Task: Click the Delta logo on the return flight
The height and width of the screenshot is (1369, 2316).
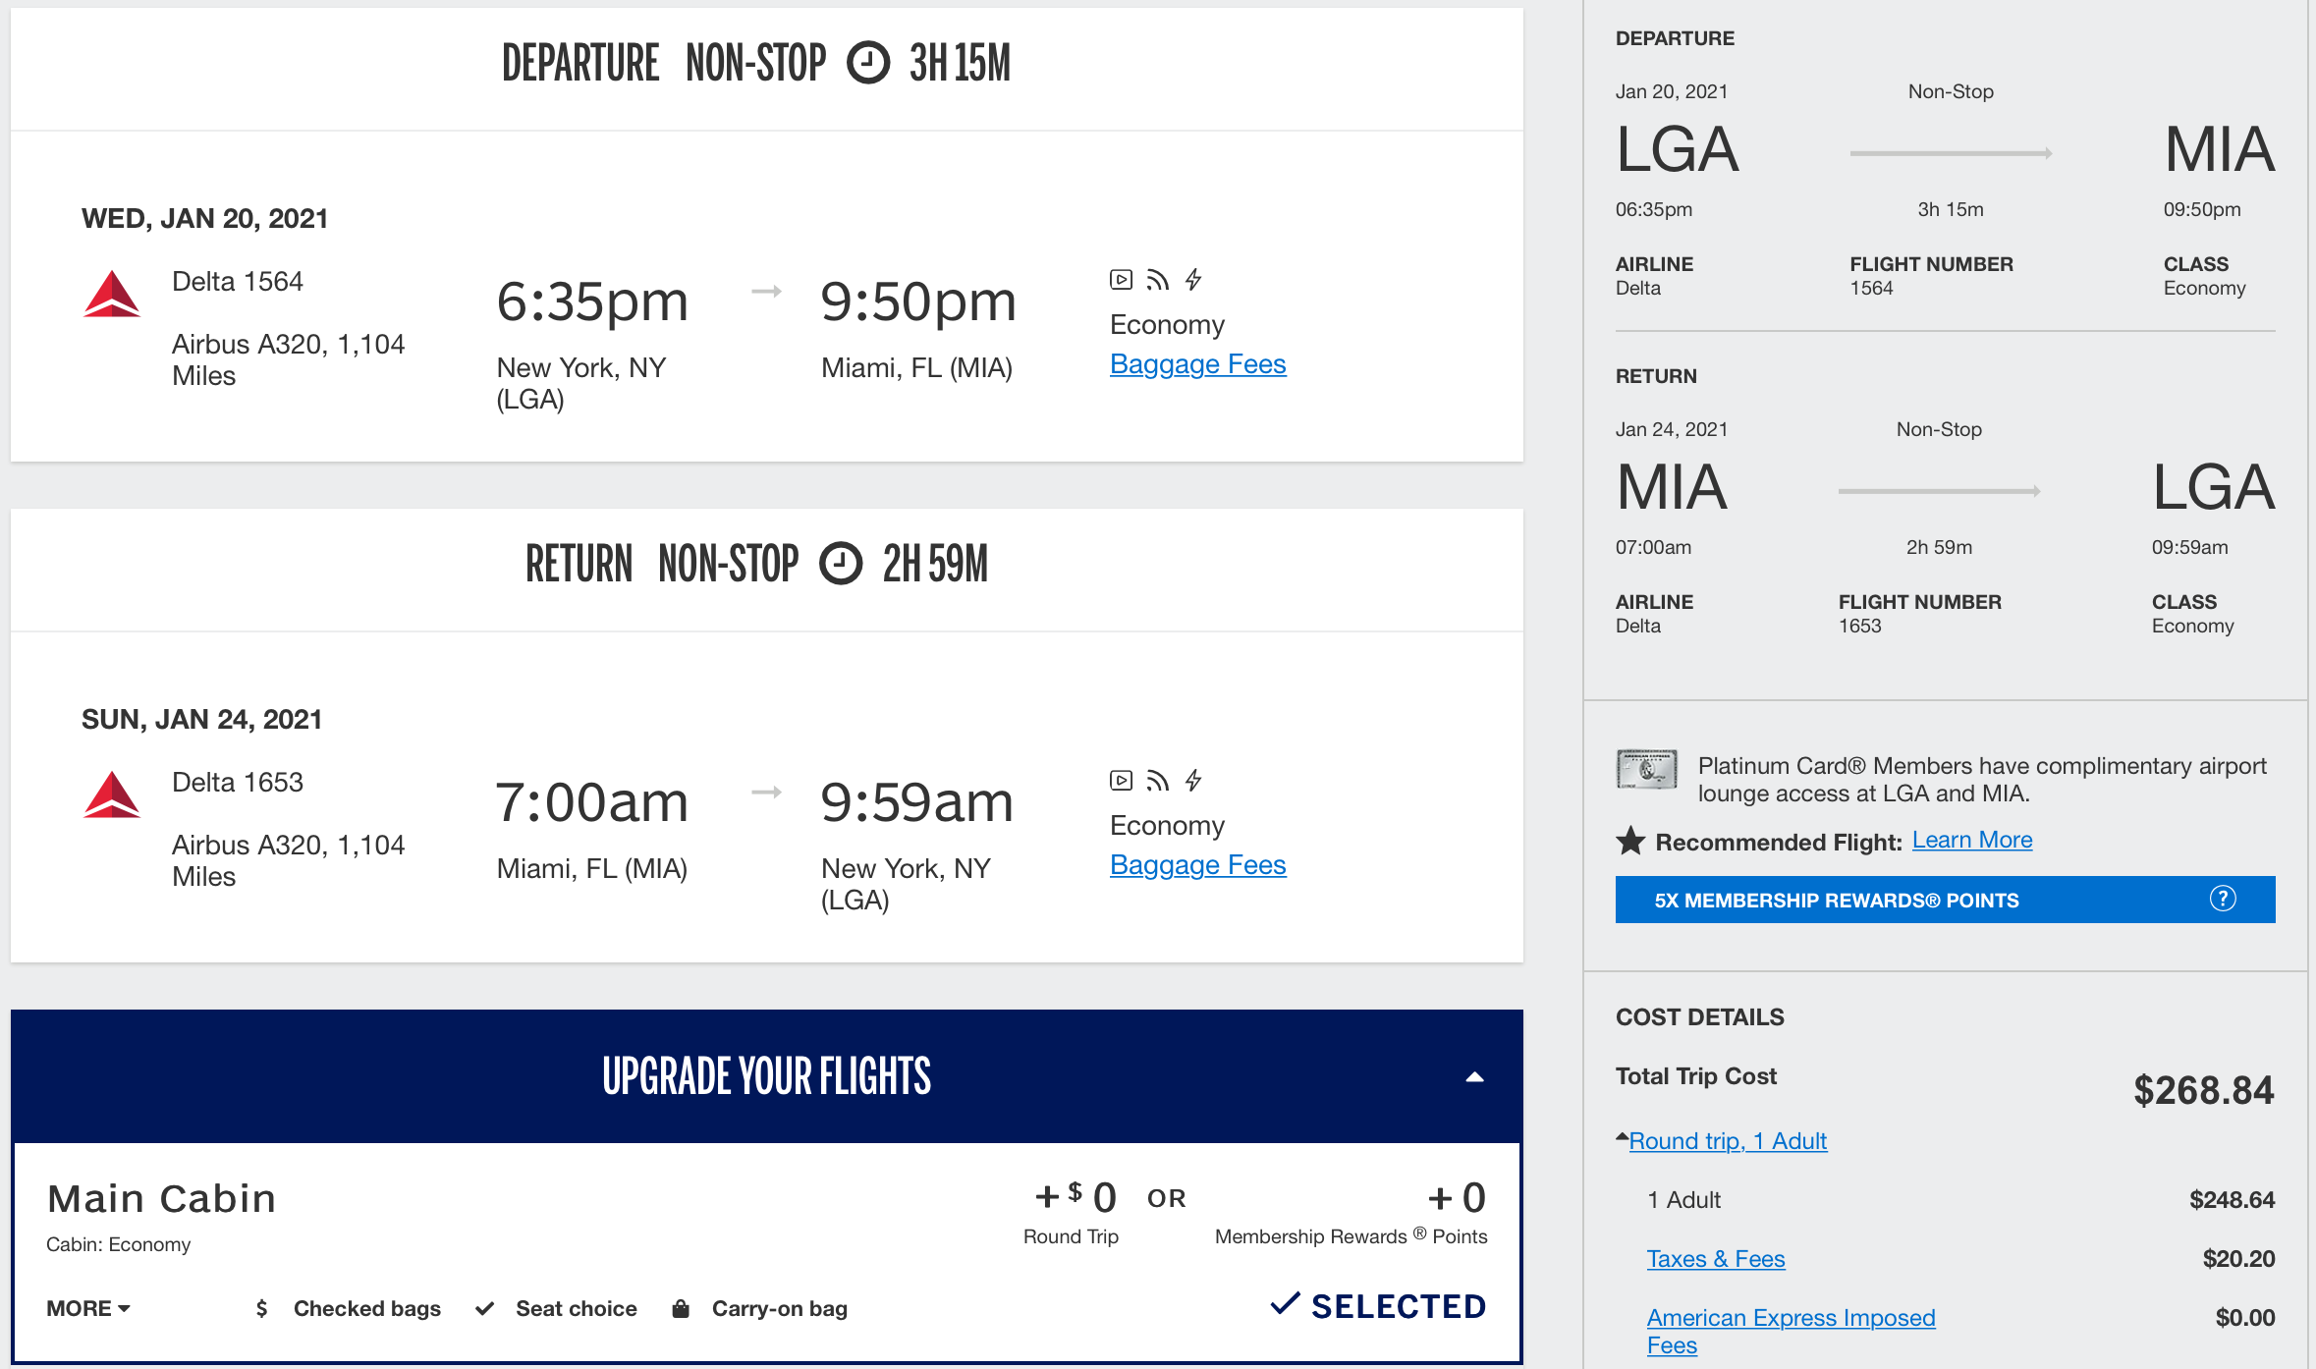Action: (x=111, y=795)
